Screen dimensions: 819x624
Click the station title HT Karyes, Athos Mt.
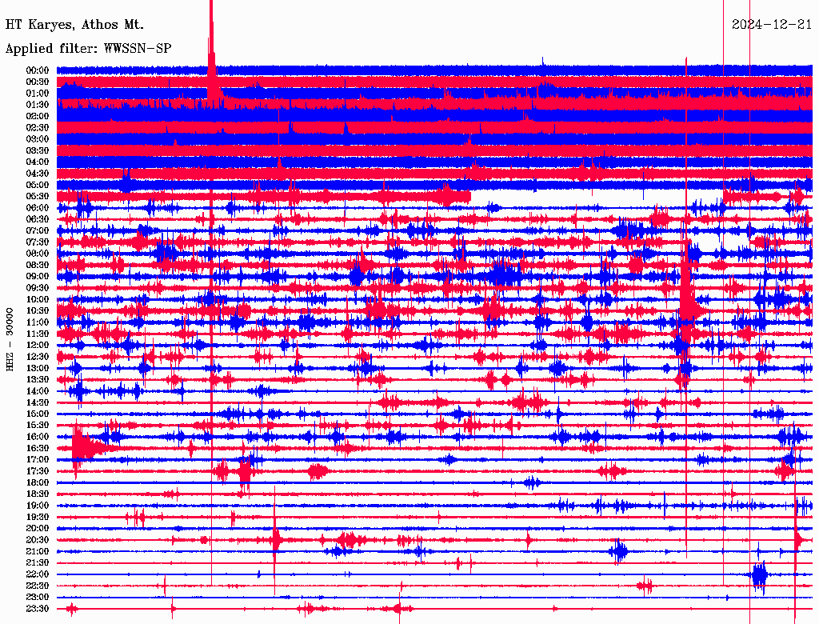coord(74,25)
